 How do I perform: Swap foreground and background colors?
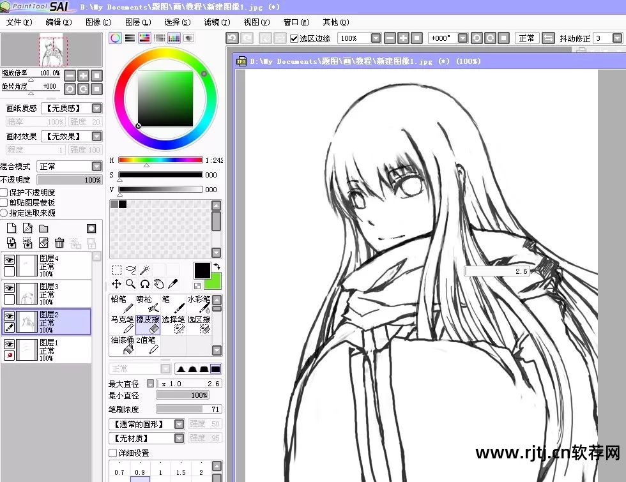pos(218,266)
